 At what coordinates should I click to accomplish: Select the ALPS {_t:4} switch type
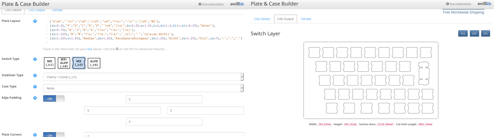pos(94,63)
